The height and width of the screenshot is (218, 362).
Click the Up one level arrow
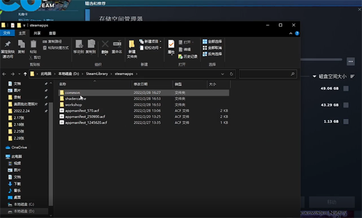[25, 74]
